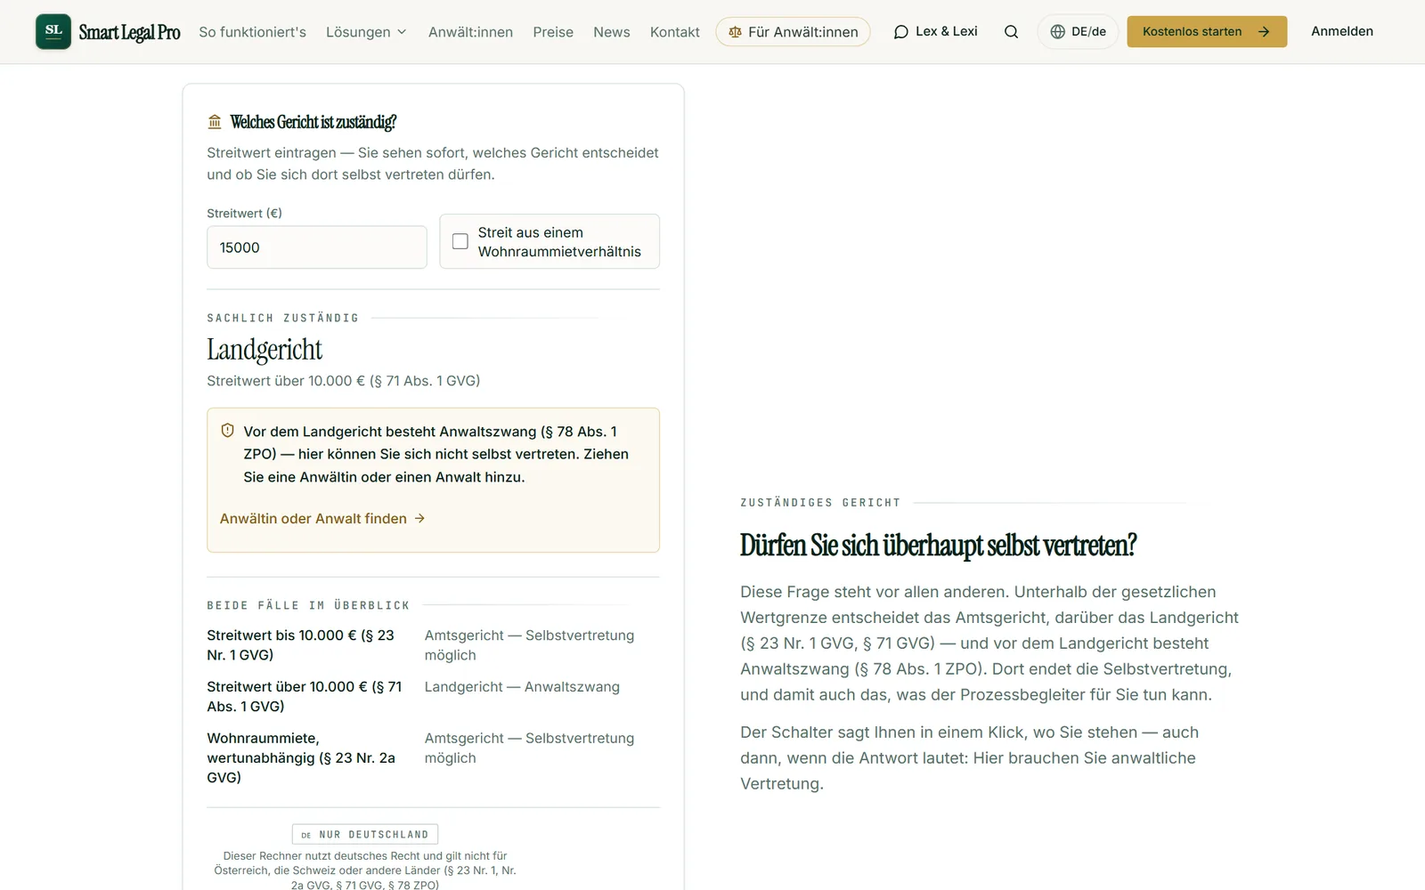Click the scales icon in Für Anwält:innen
Image resolution: width=1425 pixels, height=890 pixels.
(735, 32)
